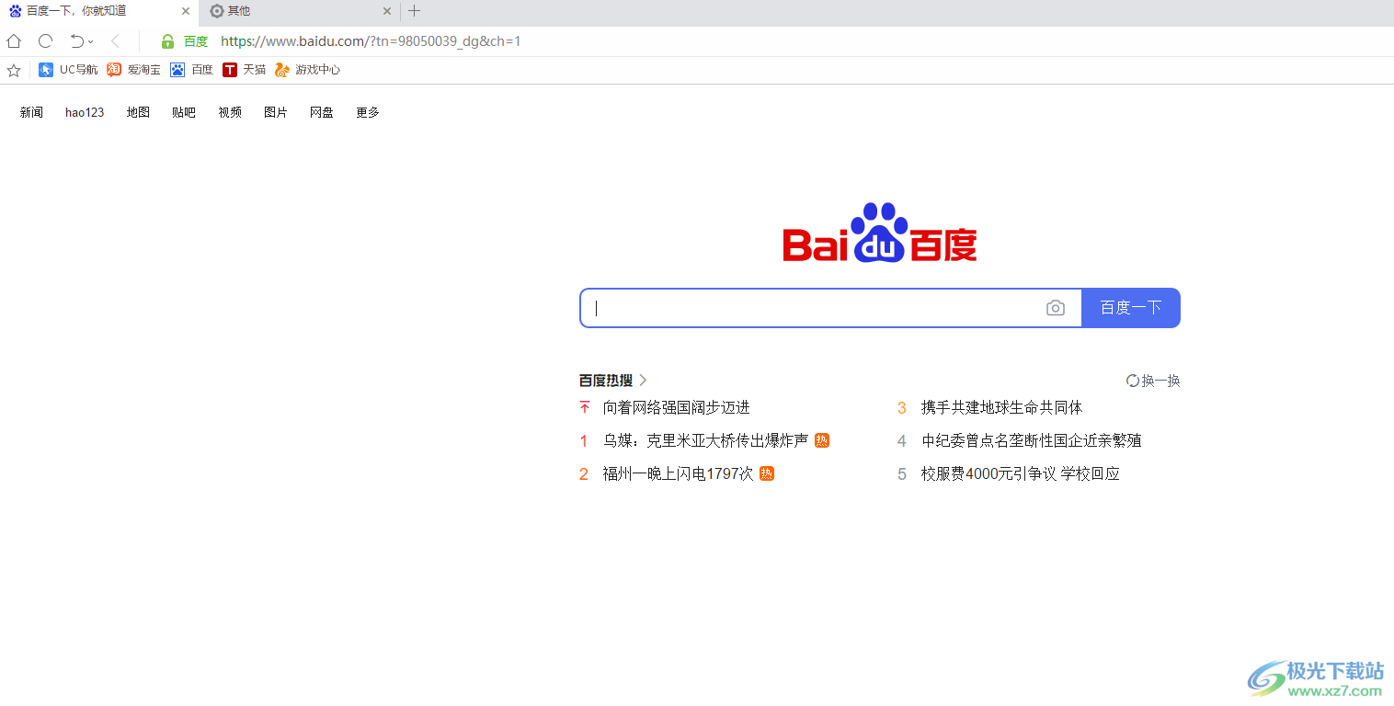Expand 百度热搜 with the chevron arrow
The height and width of the screenshot is (706, 1394).
pos(643,381)
